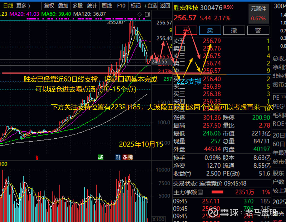Select the 卖四 price 256.76
Image resolution: width=286 pixels, height=222 pixels.
pyautogui.click(x=212, y=48)
